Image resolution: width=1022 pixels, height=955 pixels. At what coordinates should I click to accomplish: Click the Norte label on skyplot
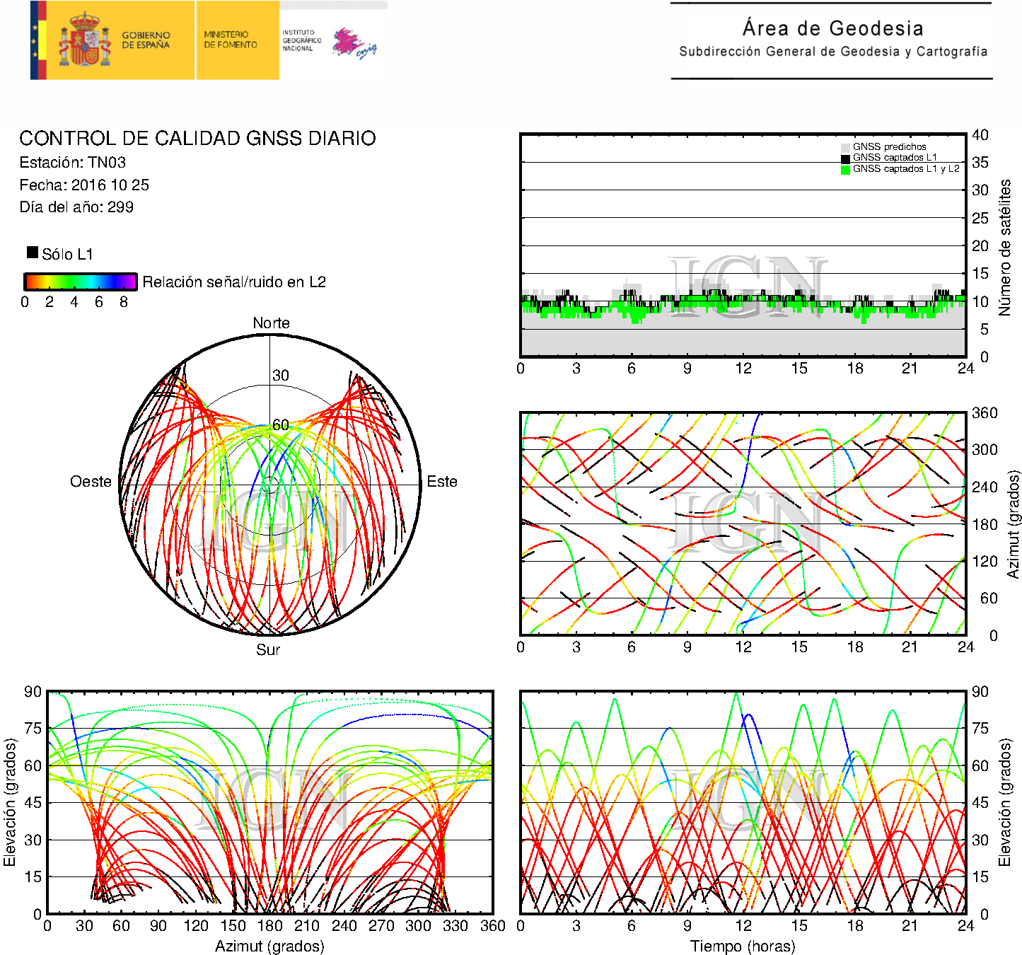271,323
